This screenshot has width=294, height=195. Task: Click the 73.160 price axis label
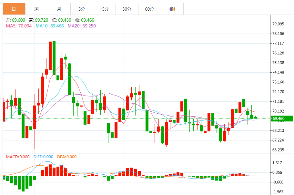(x=278, y=82)
